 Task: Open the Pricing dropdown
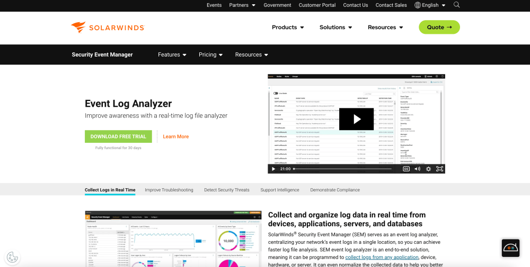click(x=210, y=54)
